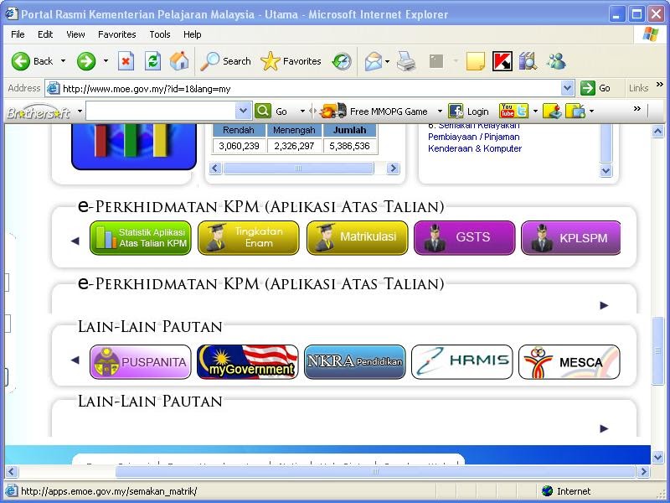Image resolution: width=670 pixels, height=503 pixels.
Task: Click the green Forward arrow
Action: point(86,61)
